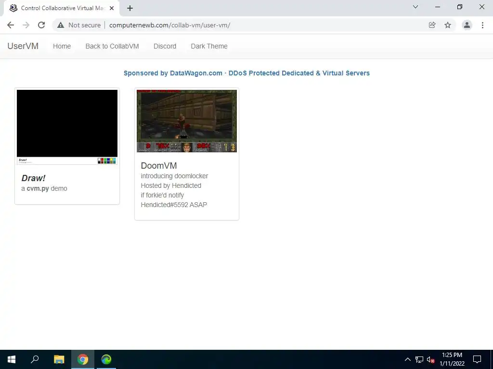The height and width of the screenshot is (369, 493).
Task: Click 'a cvm.py demo' description
Action: click(44, 188)
